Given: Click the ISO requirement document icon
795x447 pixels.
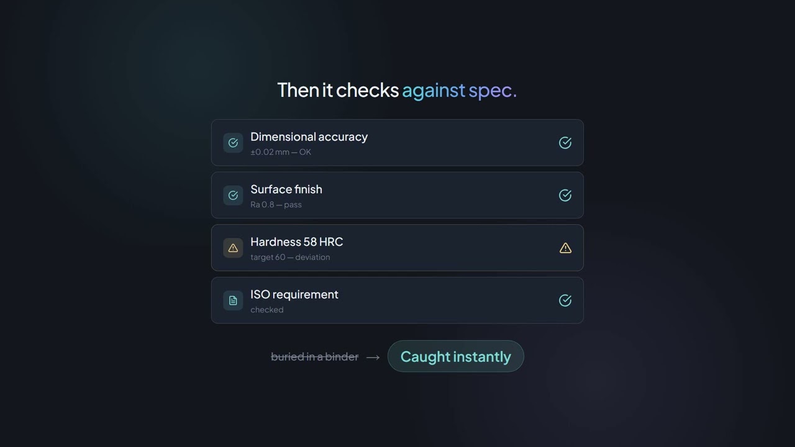Looking at the screenshot, I should (x=233, y=300).
